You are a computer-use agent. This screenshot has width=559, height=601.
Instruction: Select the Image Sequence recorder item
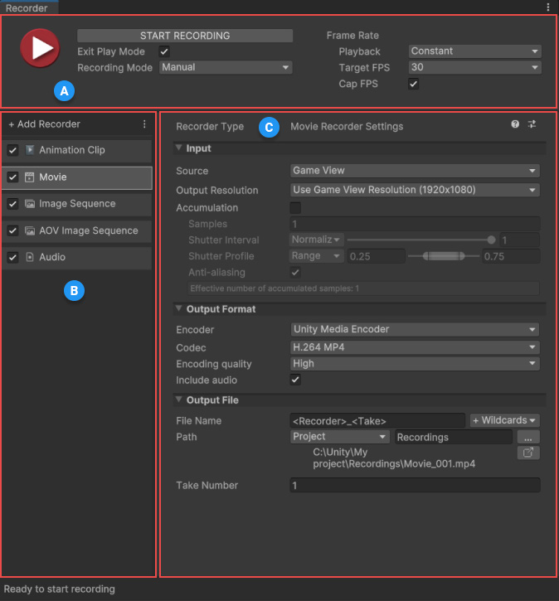click(76, 204)
